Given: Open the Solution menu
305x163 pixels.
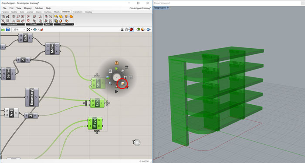Looking at the screenshot, I should 39,8.
